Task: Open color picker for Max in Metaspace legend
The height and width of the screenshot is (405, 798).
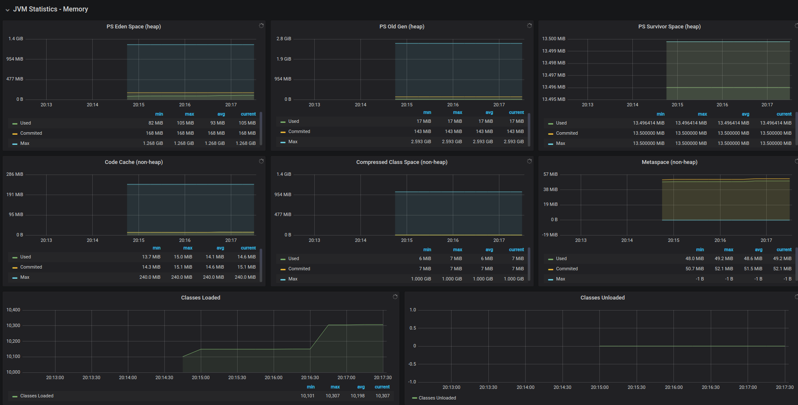Action: click(x=551, y=280)
